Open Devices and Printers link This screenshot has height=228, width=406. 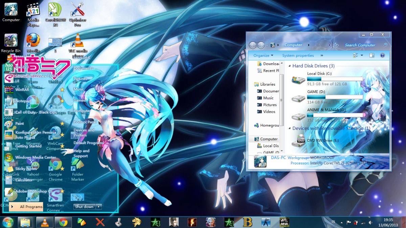pos(84,133)
